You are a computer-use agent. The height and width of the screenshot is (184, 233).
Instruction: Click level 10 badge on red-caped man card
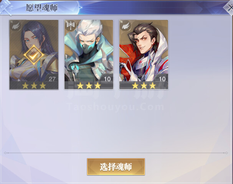[x=162, y=79]
